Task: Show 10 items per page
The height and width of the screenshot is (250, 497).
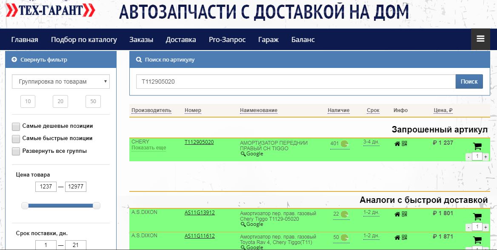Action: tap(28, 101)
